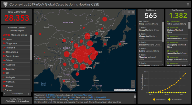Viewport: 192px width, 105px height.
Task: Toggle Mainland China series in chart legend
Action: pyautogui.click(x=159, y=100)
